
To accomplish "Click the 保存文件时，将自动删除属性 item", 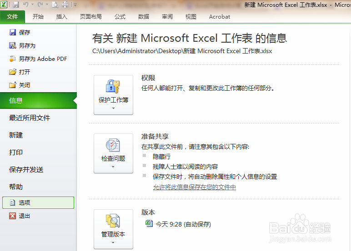I will (x=215, y=177).
